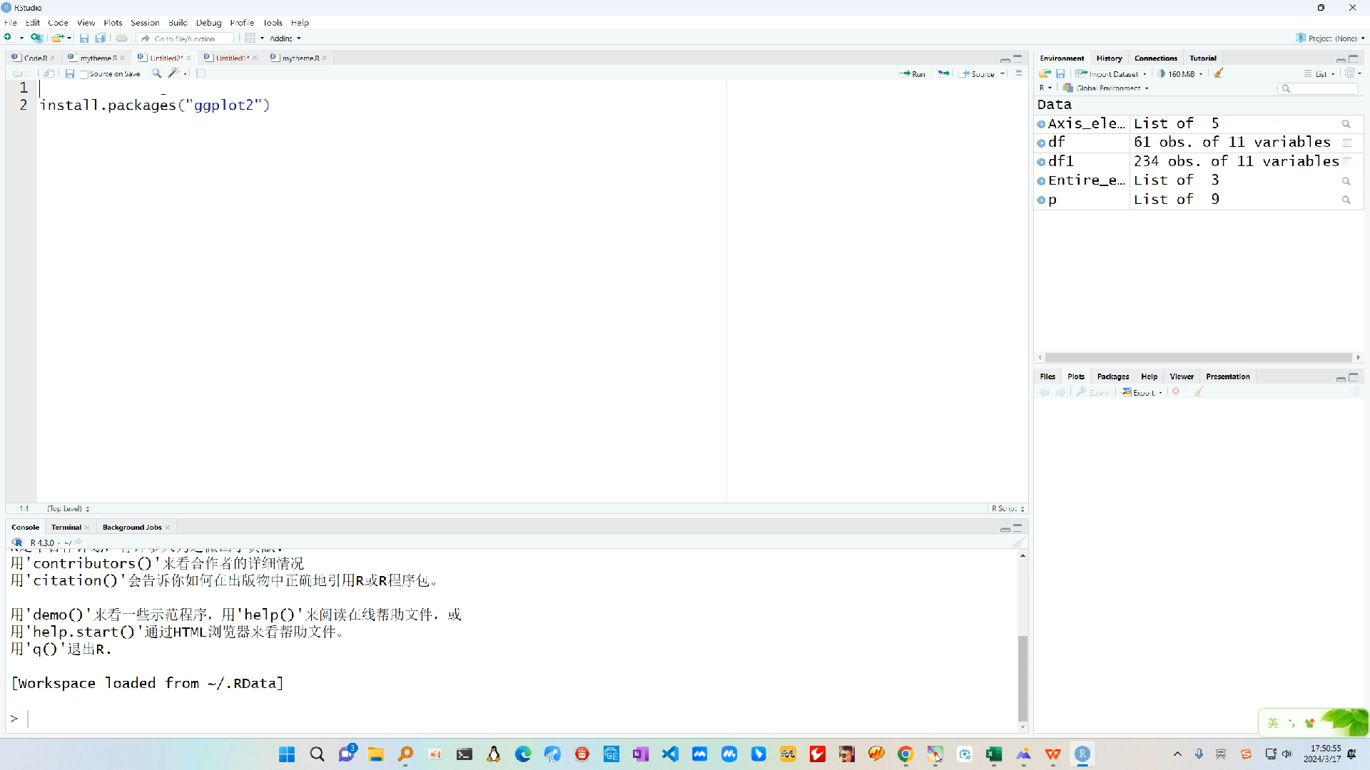
Task: Switch to the Untitled1 editor tab
Action: point(232,58)
